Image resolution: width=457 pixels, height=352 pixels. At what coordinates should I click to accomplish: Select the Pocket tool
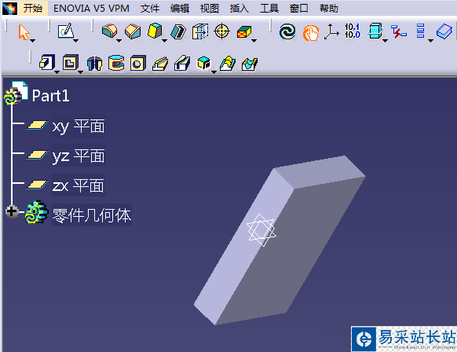click(71, 62)
